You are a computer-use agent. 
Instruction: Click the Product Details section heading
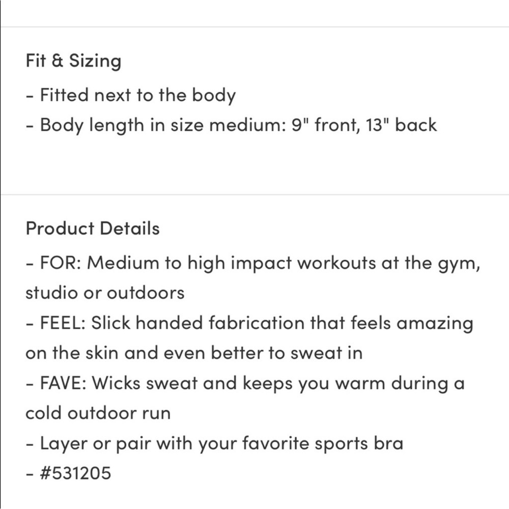coord(92,228)
